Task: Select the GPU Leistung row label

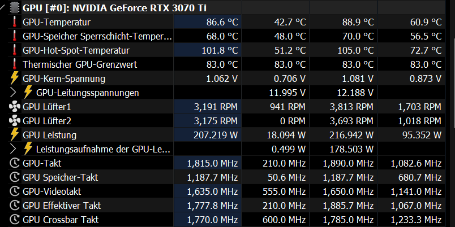Action: [50, 135]
